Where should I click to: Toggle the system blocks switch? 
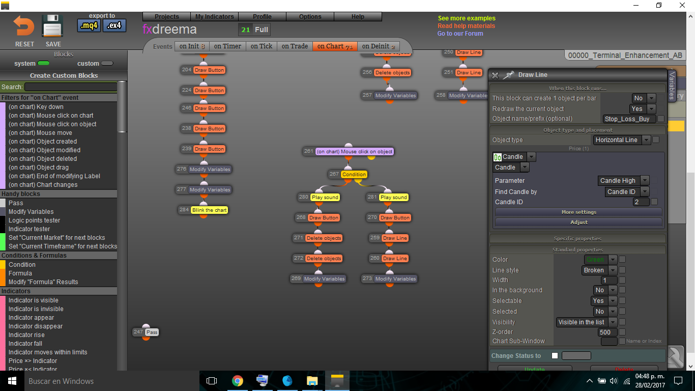[x=43, y=64]
